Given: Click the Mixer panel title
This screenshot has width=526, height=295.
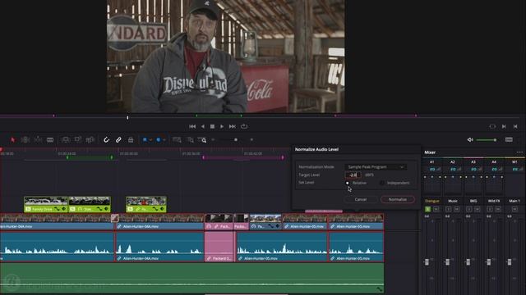Looking at the screenshot, I should tap(430, 152).
